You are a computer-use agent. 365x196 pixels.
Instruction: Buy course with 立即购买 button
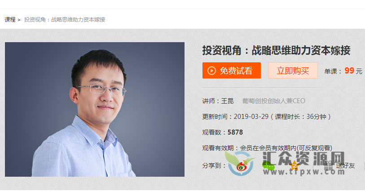click(x=293, y=70)
